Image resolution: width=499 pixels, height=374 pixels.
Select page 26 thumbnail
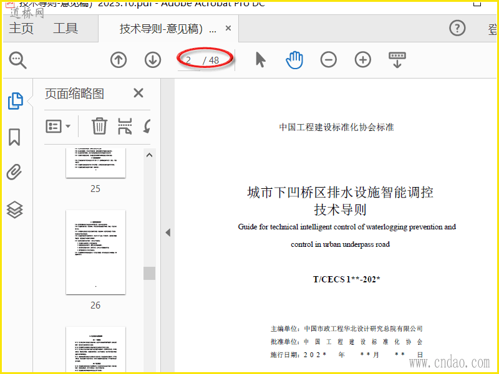(x=95, y=252)
